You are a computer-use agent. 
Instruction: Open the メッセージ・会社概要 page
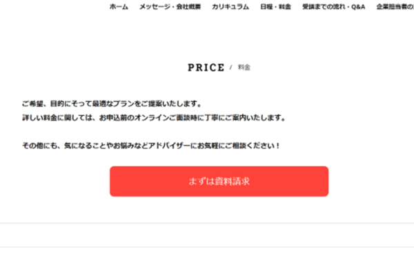[x=170, y=6]
